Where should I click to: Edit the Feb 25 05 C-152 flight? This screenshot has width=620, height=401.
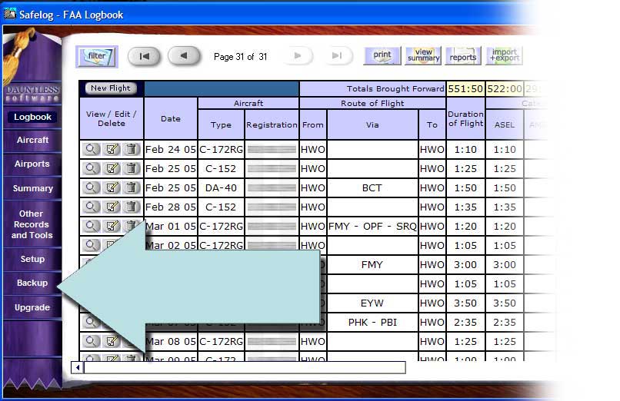[x=112, y=168]
